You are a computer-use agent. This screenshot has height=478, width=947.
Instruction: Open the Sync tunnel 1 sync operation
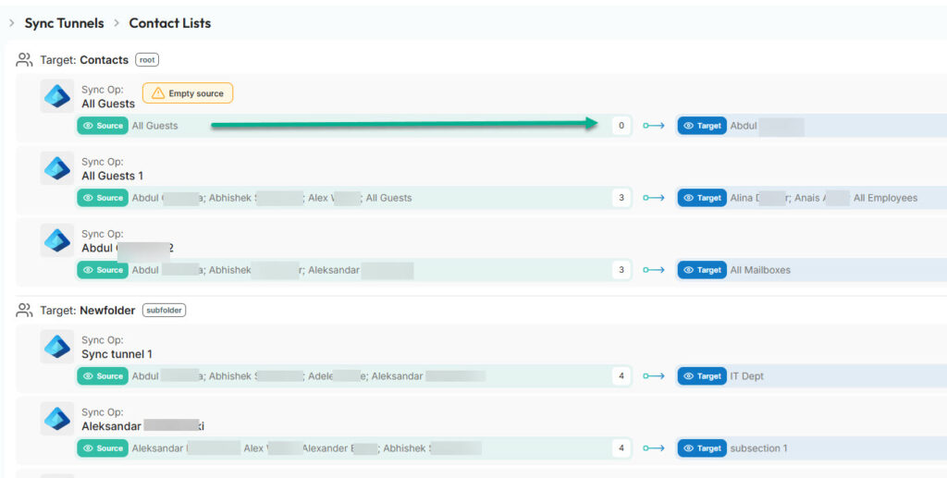point(117,354)
